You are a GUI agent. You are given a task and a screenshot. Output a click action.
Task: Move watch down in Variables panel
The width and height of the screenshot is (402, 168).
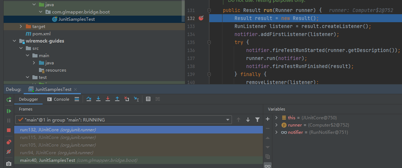click(268, 147)
